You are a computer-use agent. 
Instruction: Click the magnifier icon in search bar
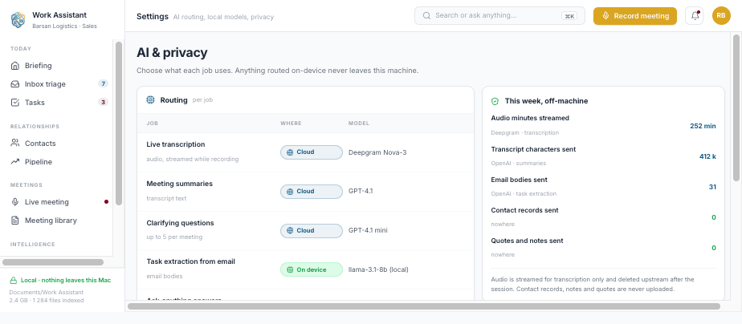426,15
